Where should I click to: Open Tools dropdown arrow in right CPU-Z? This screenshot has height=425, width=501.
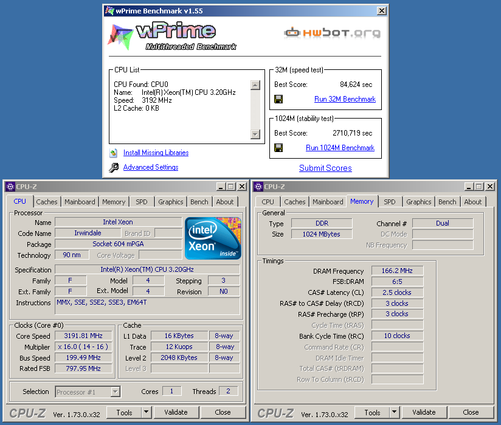pos(394,412)
